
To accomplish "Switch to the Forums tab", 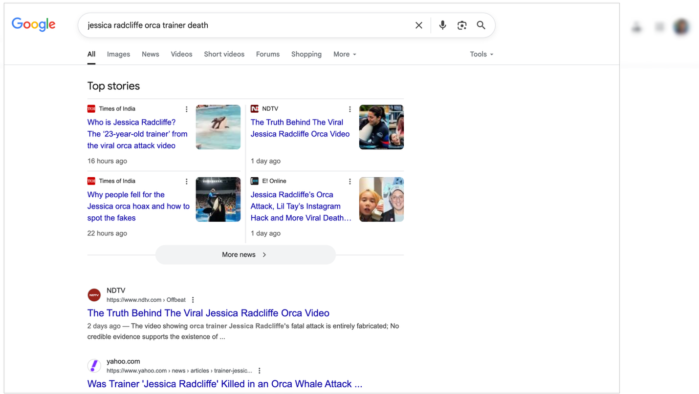I will click(268, 54).
